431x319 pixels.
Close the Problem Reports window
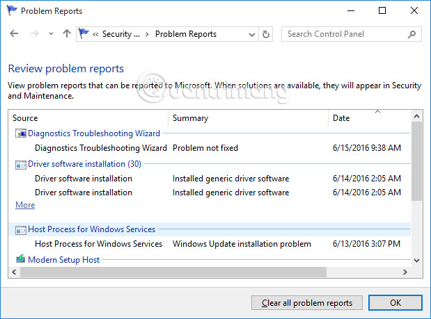[x=414, y=10]
